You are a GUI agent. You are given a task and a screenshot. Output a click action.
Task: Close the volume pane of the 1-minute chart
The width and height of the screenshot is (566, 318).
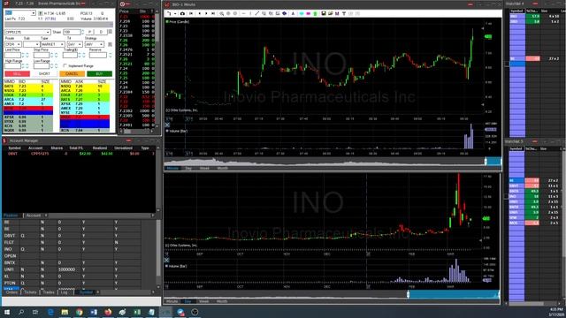(167, 125)
